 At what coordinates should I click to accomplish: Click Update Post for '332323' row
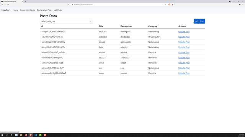tap(184, 57)
